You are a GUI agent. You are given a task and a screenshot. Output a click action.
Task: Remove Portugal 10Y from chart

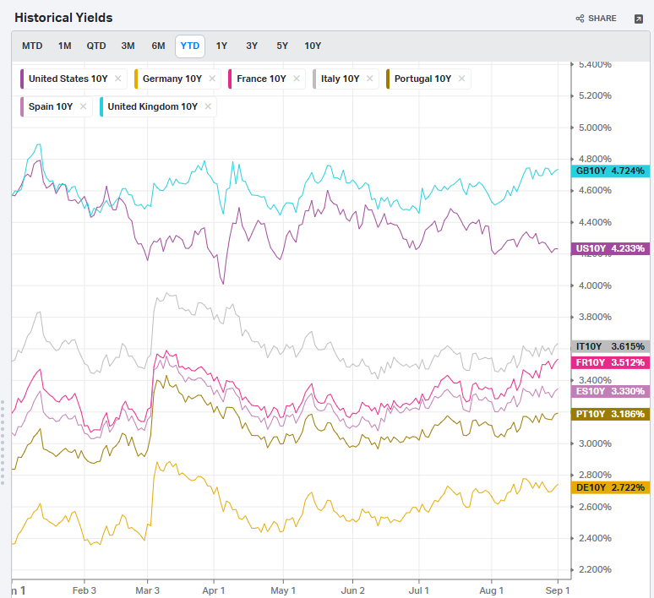(461, 79)
